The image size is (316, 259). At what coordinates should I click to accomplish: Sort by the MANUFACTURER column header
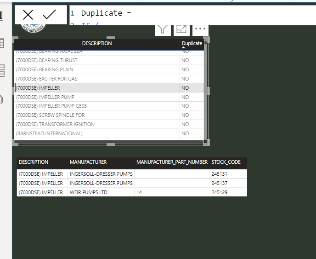[88, 162]
